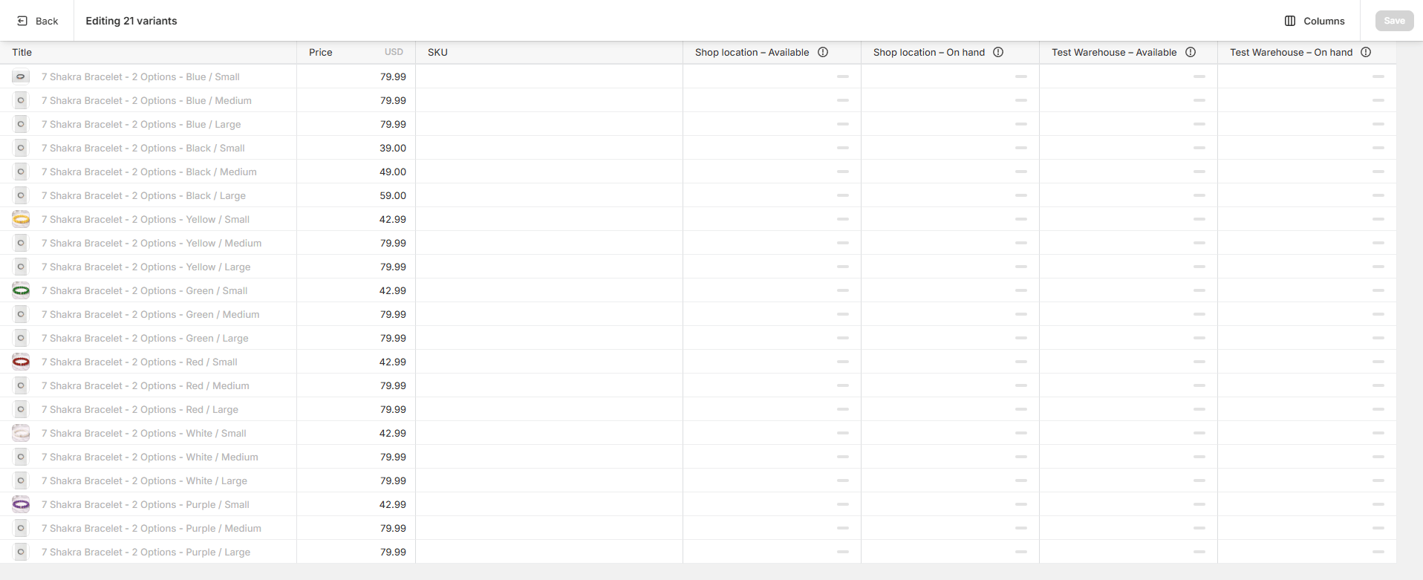Viewport: 1423px width, 580px height.
Task: Click Test Warehouse On hand cell for Purple / Large
Action: (1307, 552)
